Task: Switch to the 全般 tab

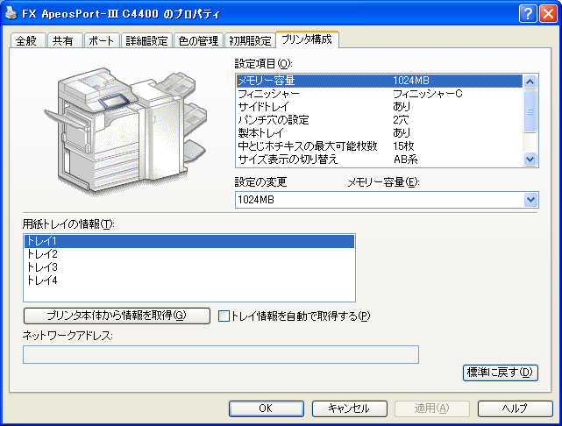Action: (27, 40)
